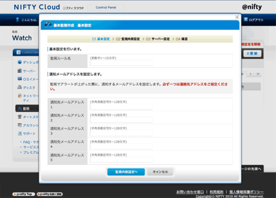276x198 pixels.
Task: Select step 02 監視内容設定
Action: [x=128, y=39]
